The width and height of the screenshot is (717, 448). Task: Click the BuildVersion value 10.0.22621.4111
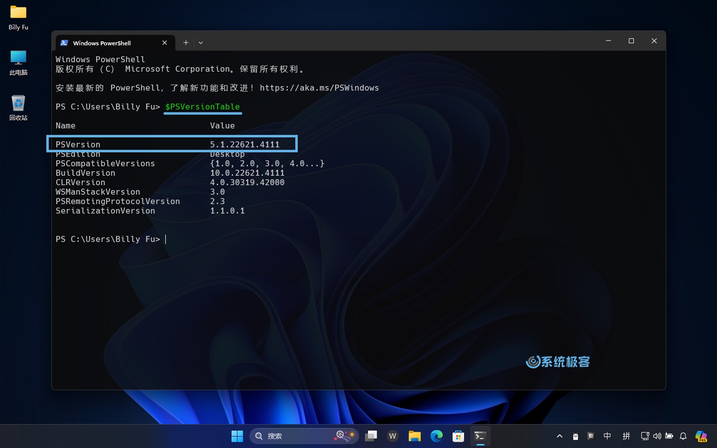click(x=247, y=173)
